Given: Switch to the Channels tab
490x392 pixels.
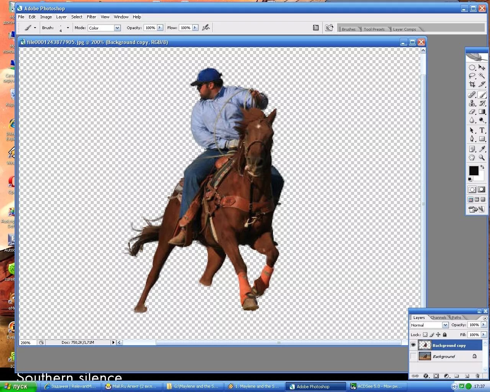Looking at the screenshot, I should [438, 317].
